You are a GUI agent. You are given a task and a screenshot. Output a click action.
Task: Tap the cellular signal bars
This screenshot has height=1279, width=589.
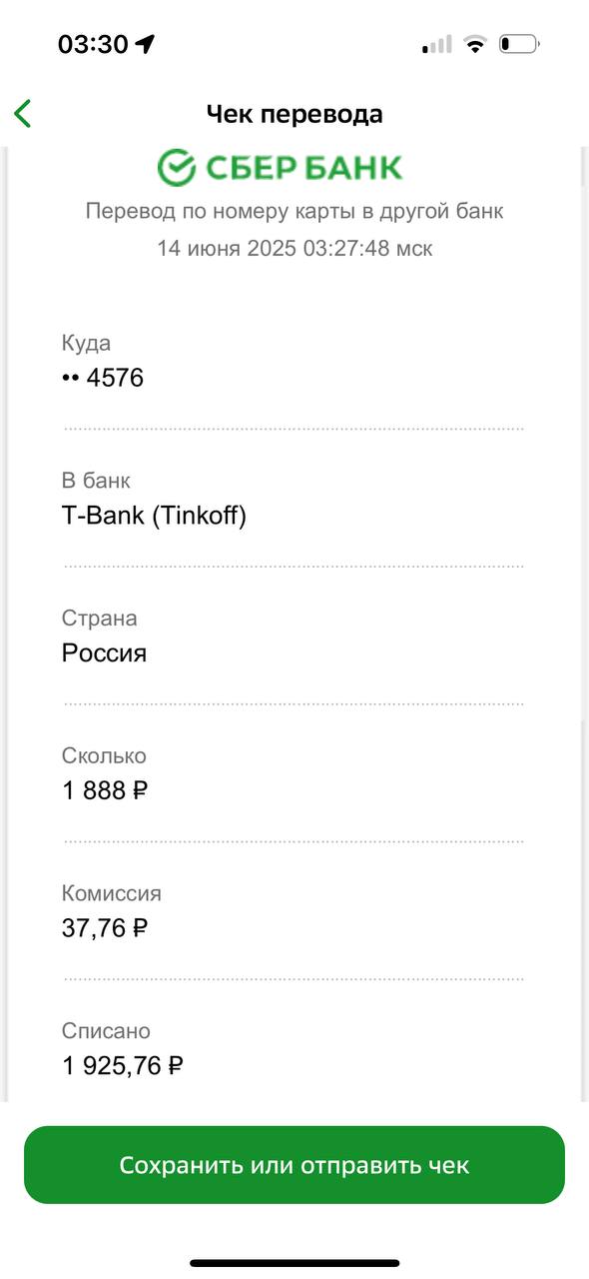click(437, 44)
